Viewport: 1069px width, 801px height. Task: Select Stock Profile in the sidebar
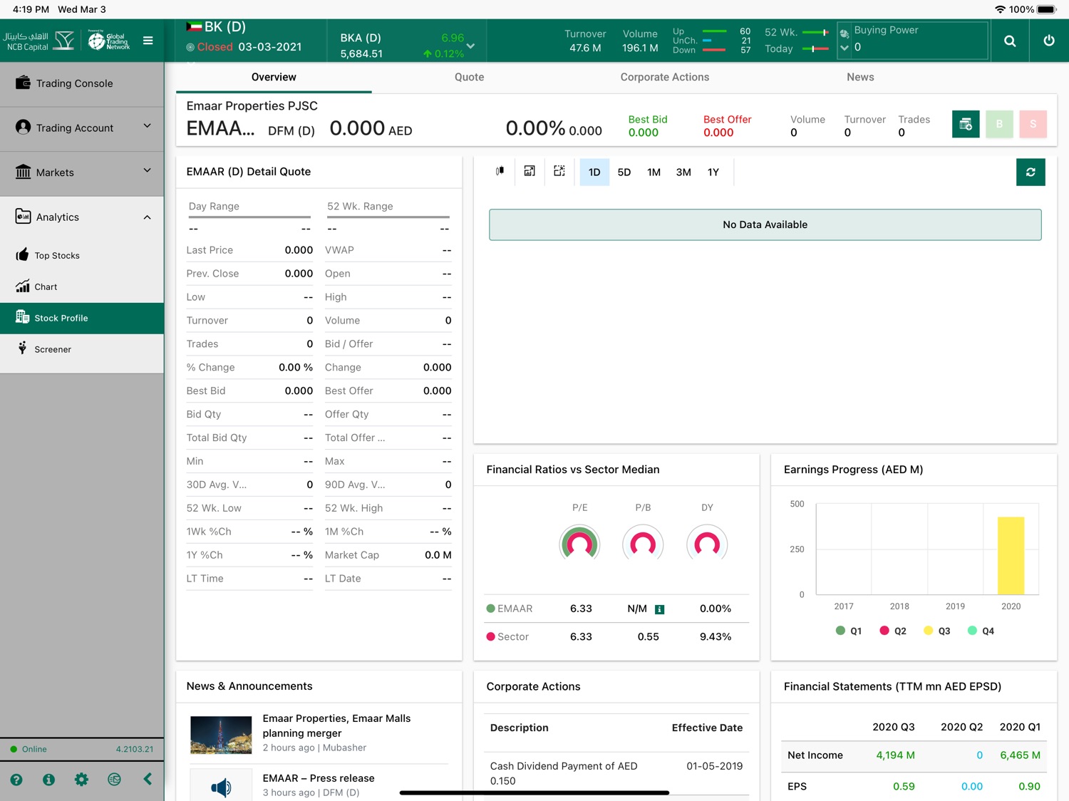[82, 318]
